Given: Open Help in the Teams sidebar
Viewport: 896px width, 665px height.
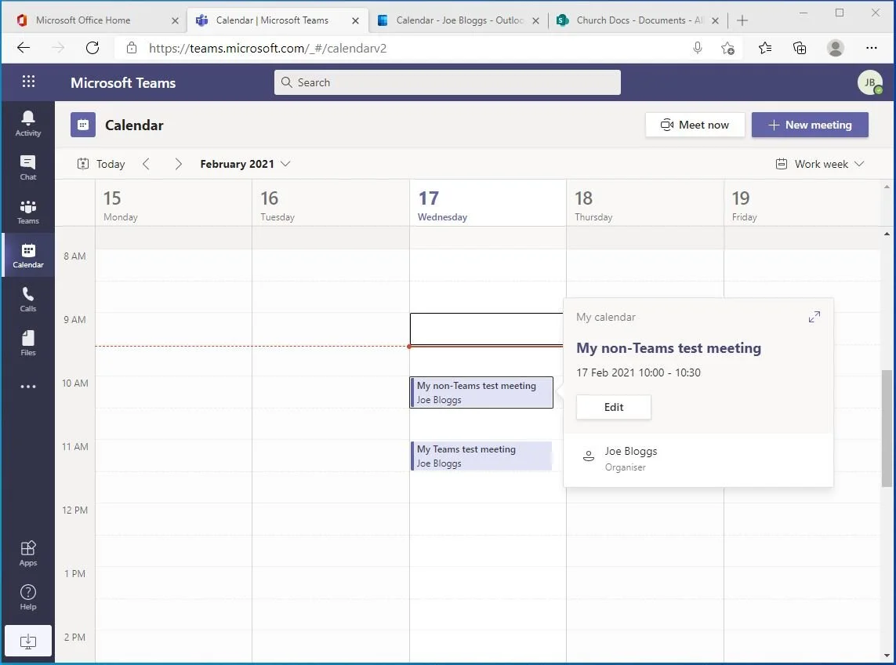Looking at the screenshot, I should click(28, 597).
